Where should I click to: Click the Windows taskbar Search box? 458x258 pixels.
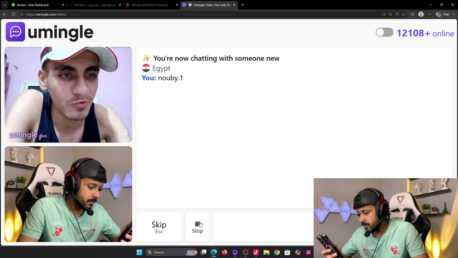(172, 252)
